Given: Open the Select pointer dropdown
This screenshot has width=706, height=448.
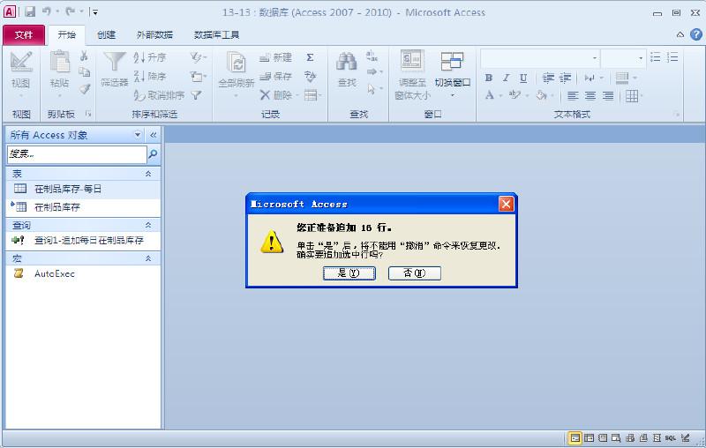Looking at the screenshot, I should [374, 89].
